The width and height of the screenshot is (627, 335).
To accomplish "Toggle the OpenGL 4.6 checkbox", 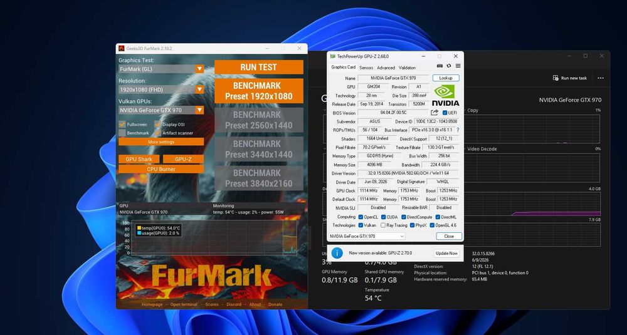I will (432, 225).
